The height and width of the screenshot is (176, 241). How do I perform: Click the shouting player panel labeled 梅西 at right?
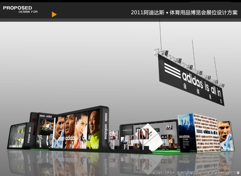coord(225,136)
